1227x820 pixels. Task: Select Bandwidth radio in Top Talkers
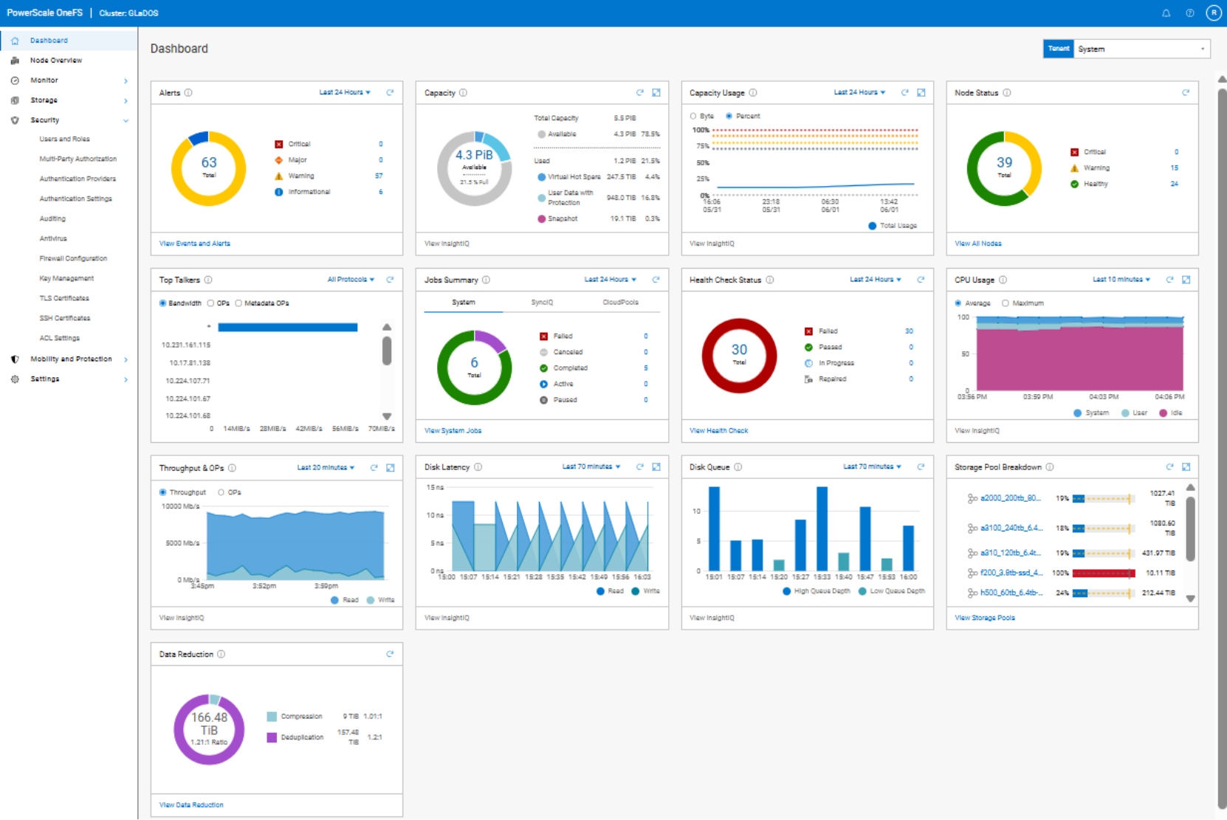[162, 303]
